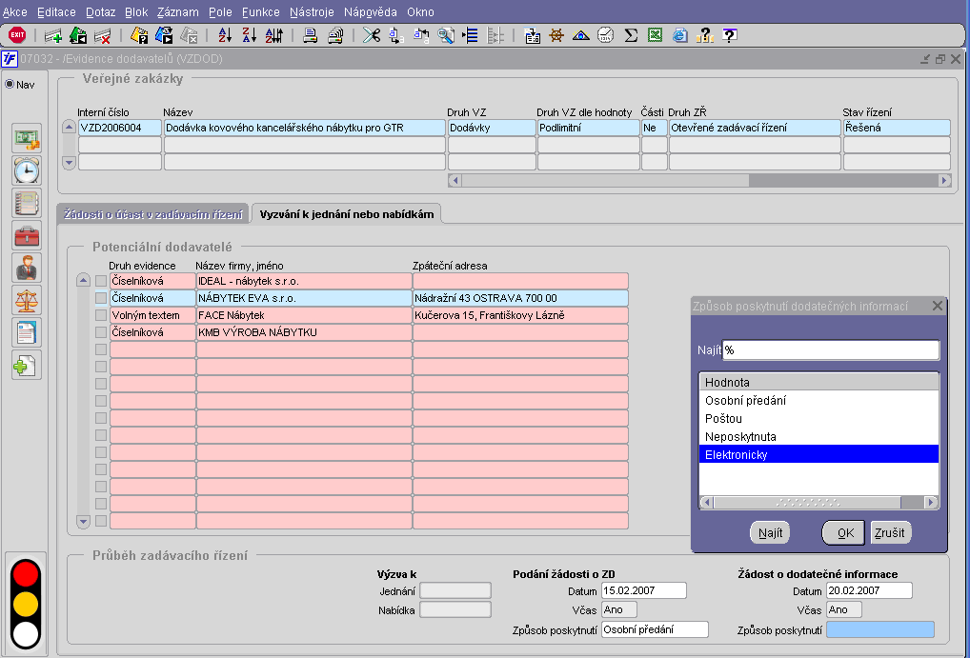Screen dimensions: 970x658
Task: Click the Hodnota list horizontal scrollbar thumb
Action: [807, 502]
